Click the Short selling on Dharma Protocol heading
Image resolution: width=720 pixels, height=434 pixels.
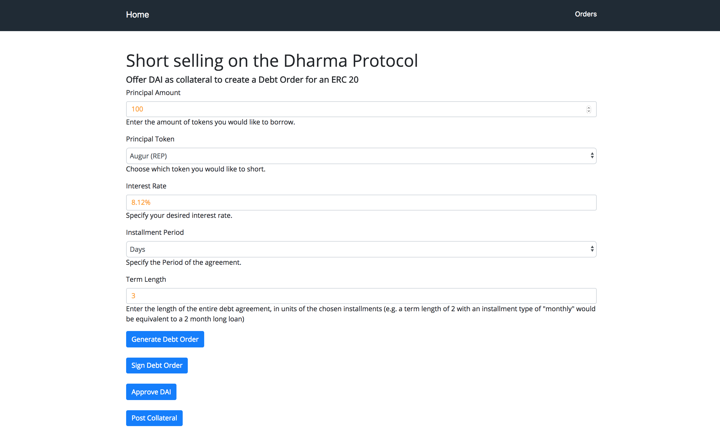[272, 61]
